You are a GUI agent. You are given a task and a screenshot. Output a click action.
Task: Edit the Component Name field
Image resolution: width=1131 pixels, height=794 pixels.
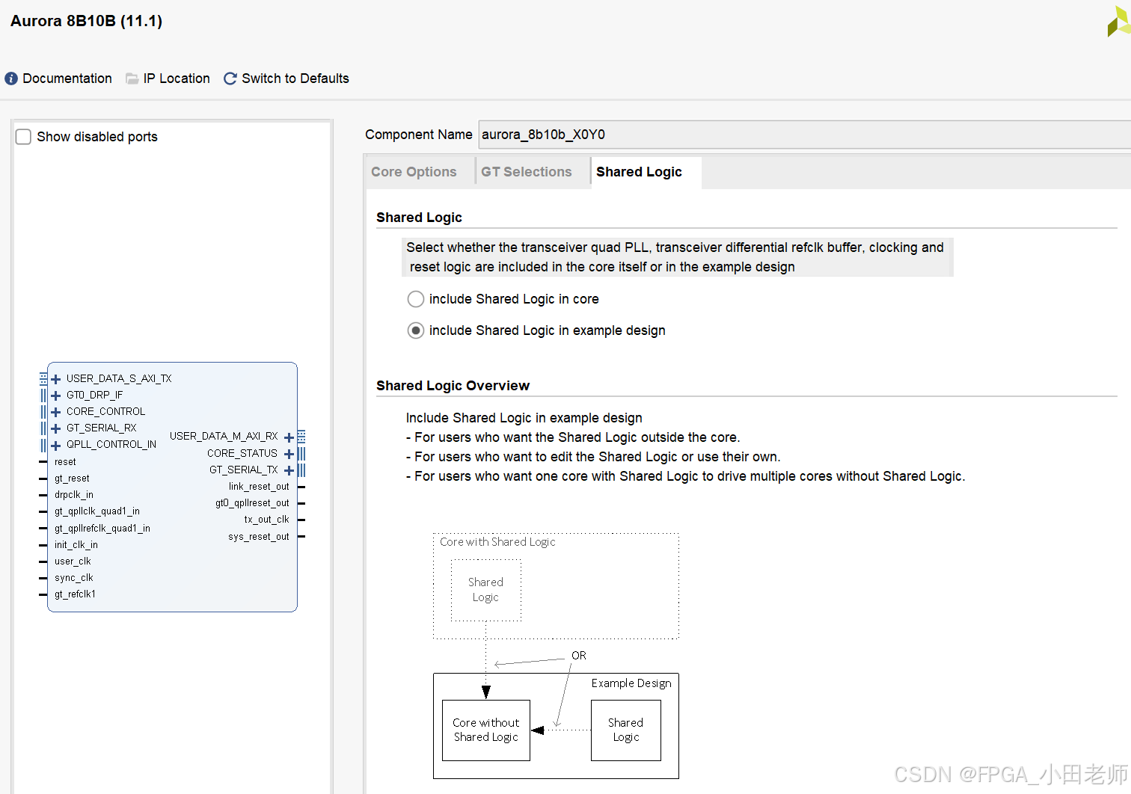pyautogui.click(x=804, y=135)
